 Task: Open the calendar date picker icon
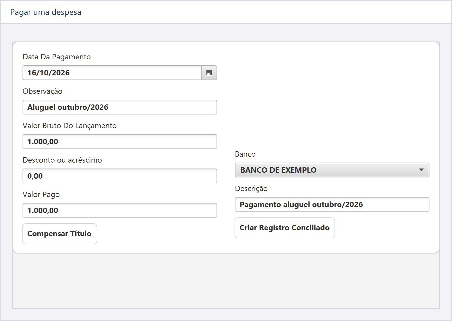209,73
